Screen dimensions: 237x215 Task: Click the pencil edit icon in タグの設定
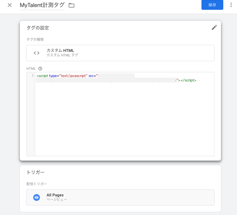tap(214, 27)
